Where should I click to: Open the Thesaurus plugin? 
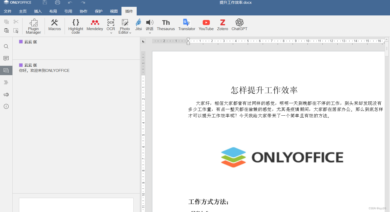tap(166, 25)
